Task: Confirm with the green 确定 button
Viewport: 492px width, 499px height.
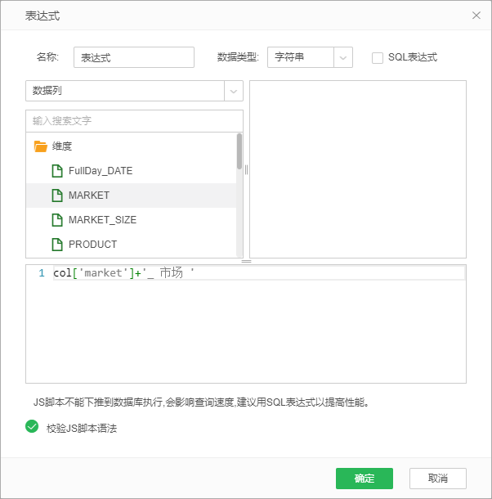Action: pyautogui.click(x=365, y=479)
